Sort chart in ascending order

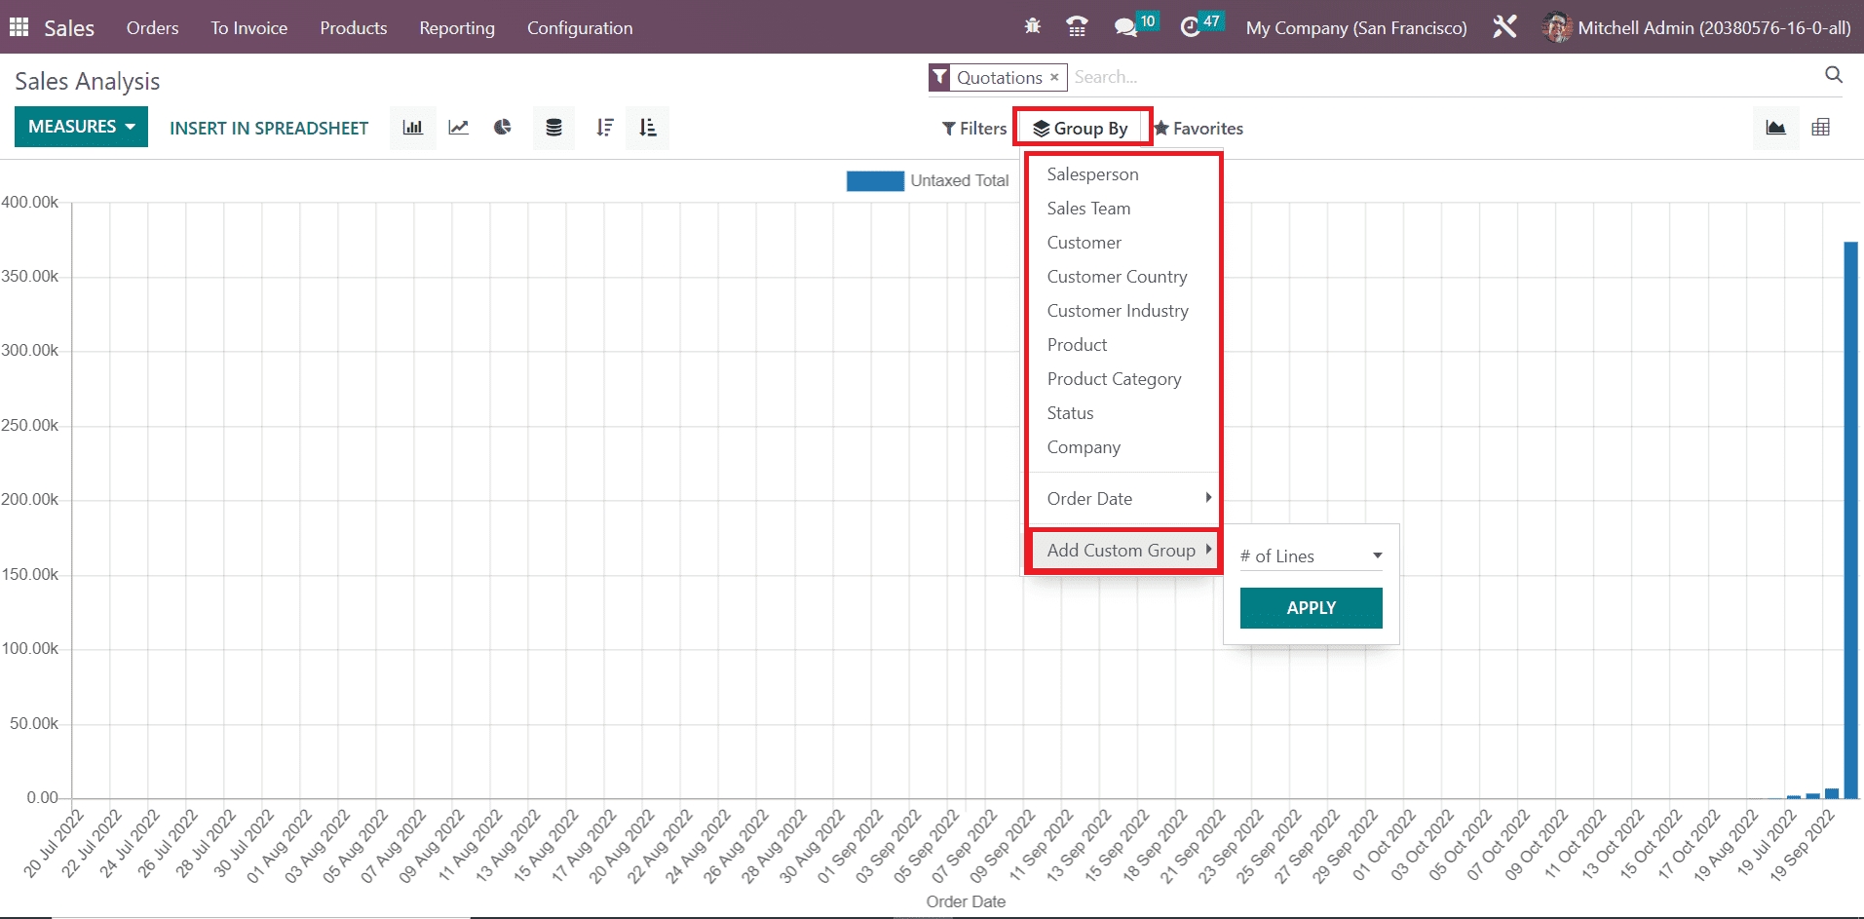[648, 128]
